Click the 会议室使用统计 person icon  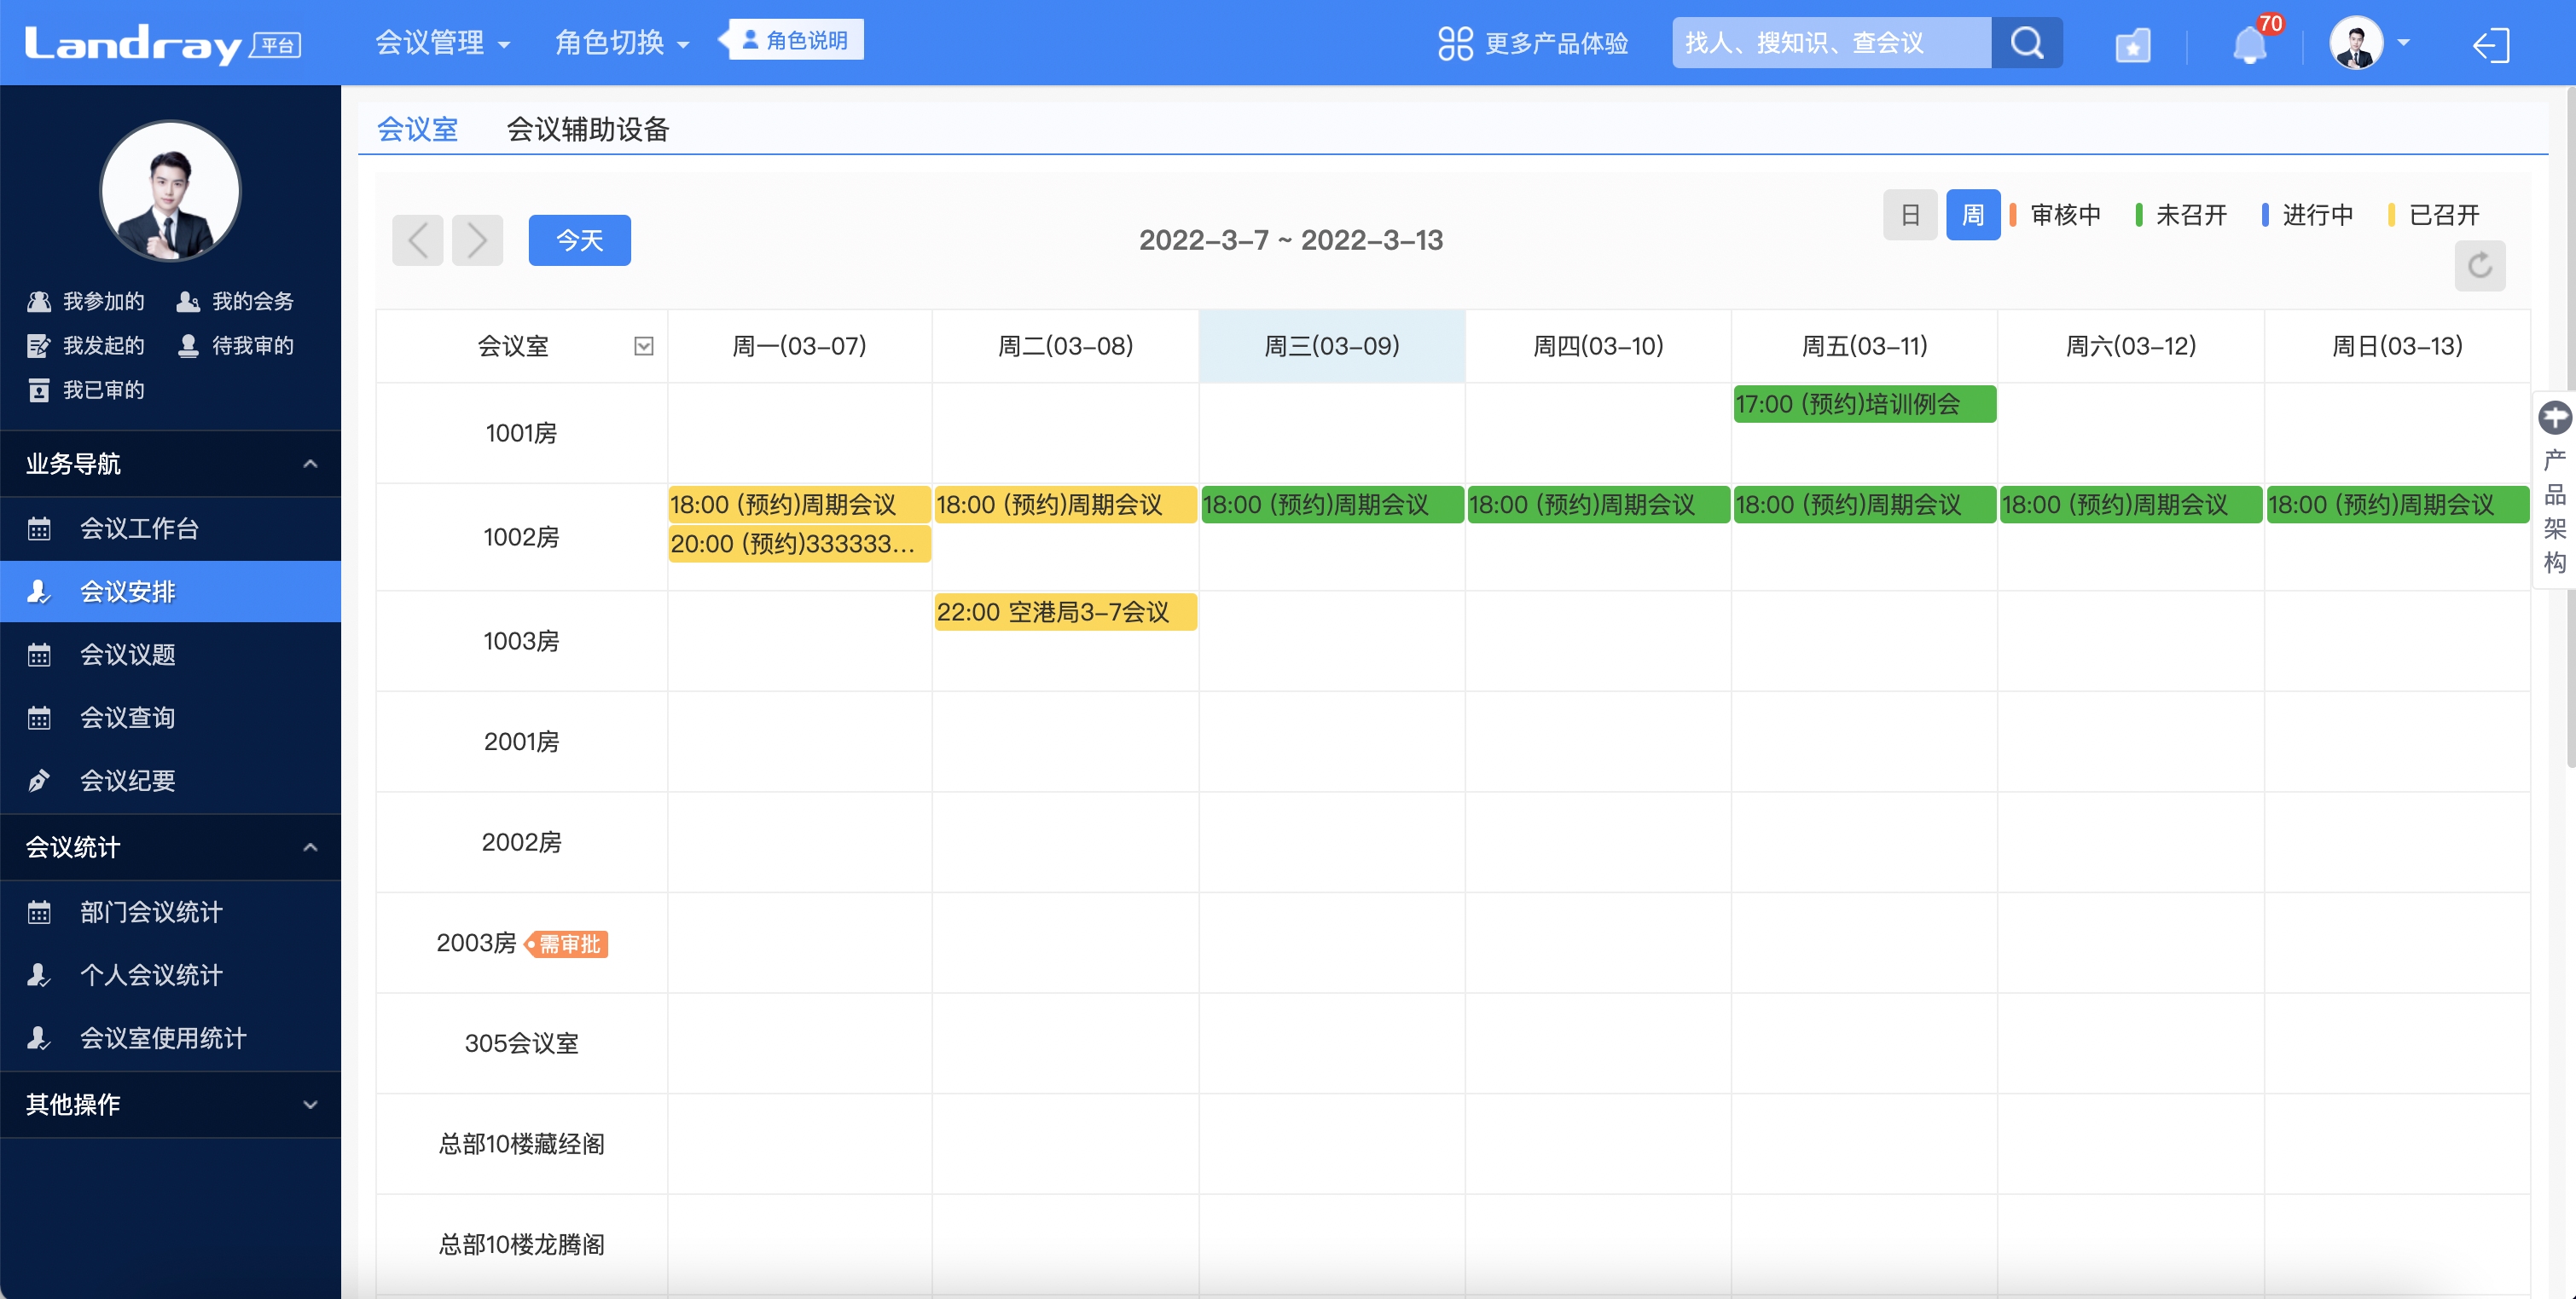click(x=39, y=1038)
